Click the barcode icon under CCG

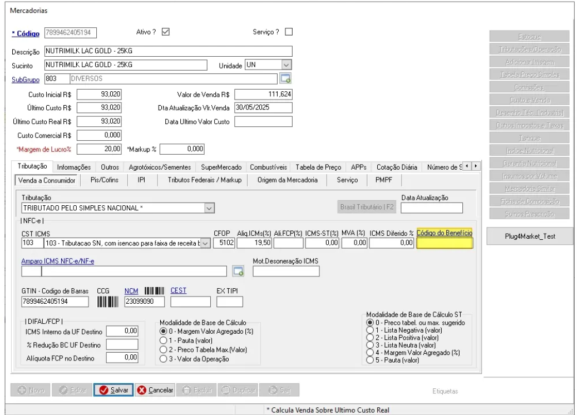pos(107,302)
